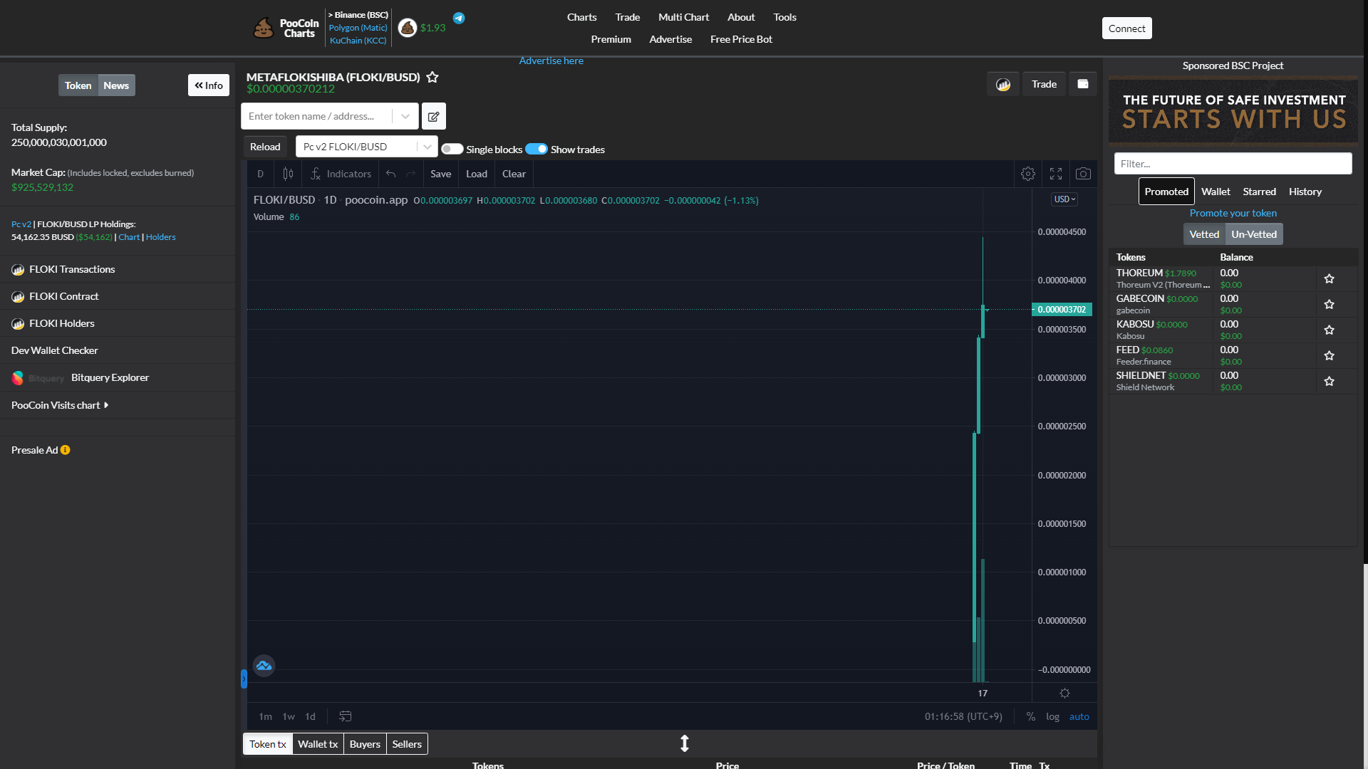Viewport: 1368px width, 769px height.
Task: Click the edit icon beside token search
Action: (x=433, y=116)
